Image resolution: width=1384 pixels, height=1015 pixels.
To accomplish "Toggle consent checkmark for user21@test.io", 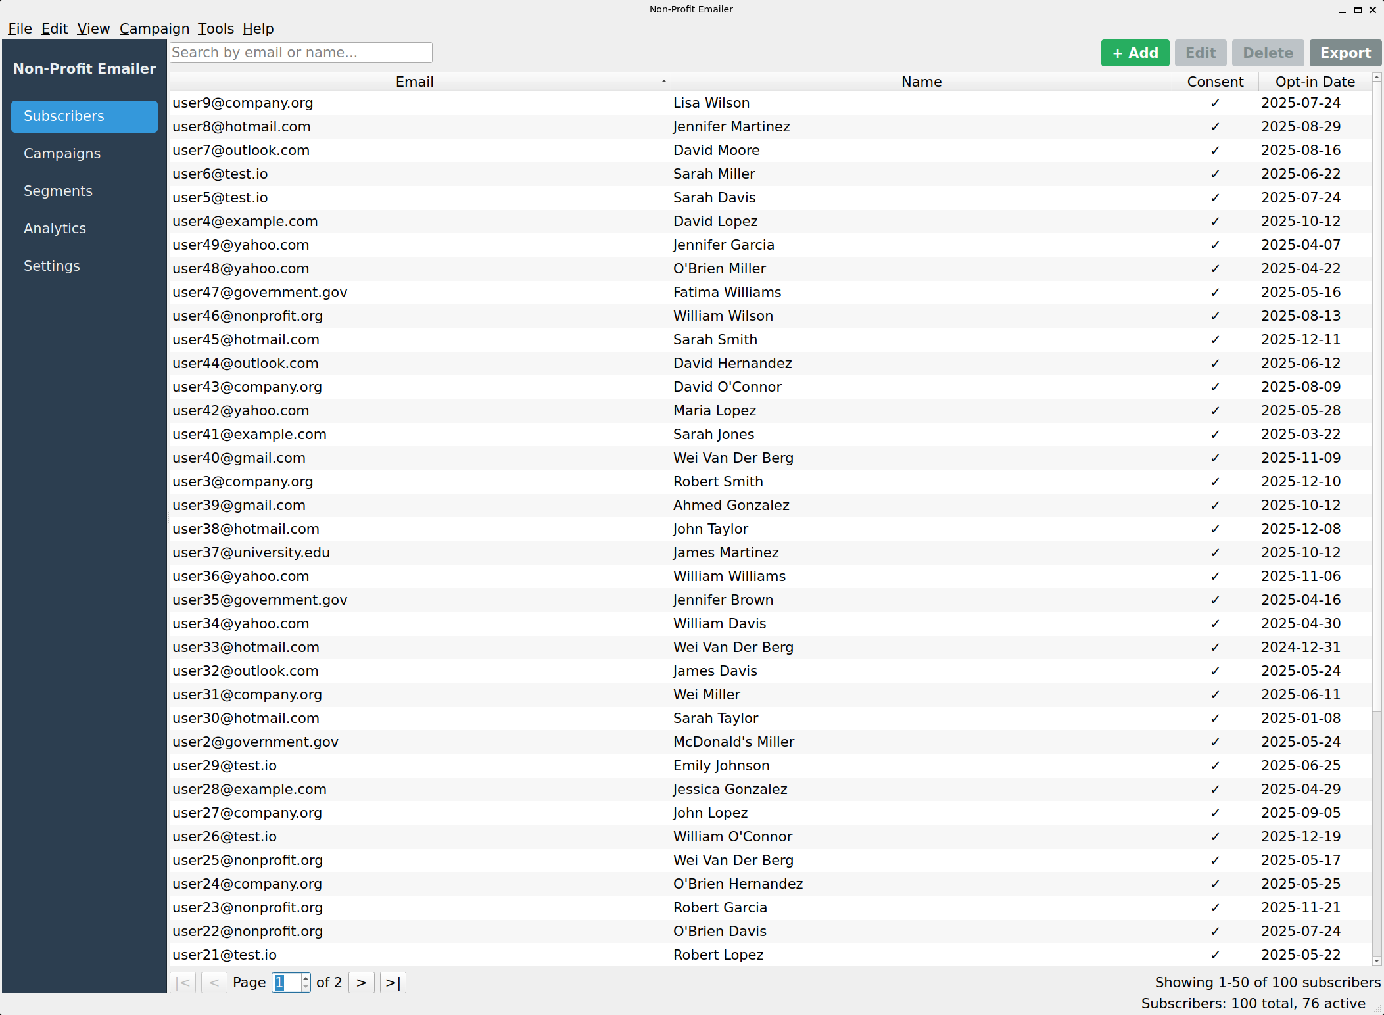I will (x=1214, y=955).
